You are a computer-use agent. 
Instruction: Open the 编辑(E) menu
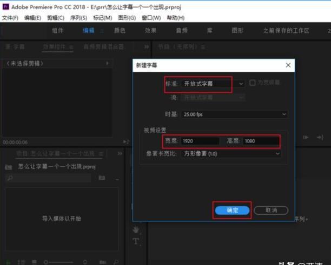coord(32,18)
